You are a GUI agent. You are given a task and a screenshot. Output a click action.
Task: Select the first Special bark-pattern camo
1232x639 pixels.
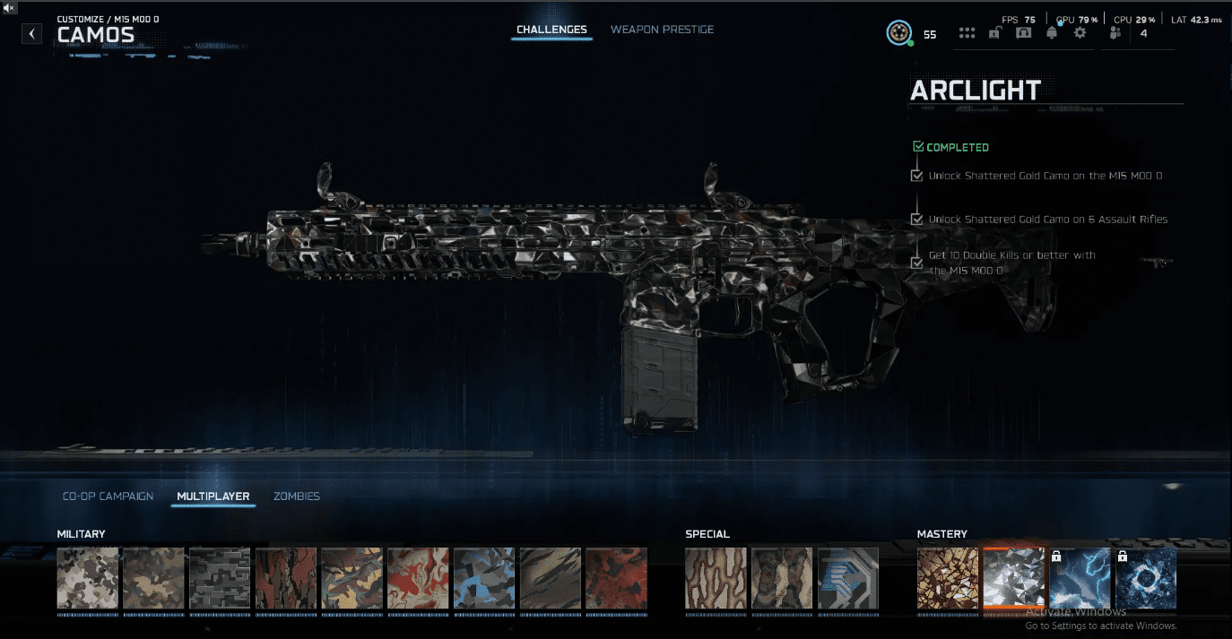(x=716, y=579)
